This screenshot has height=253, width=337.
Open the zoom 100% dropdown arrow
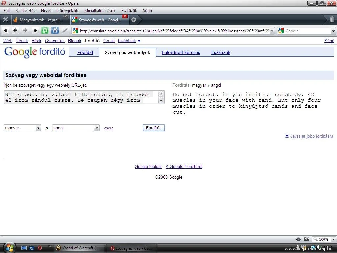click(x=333, y=239)
